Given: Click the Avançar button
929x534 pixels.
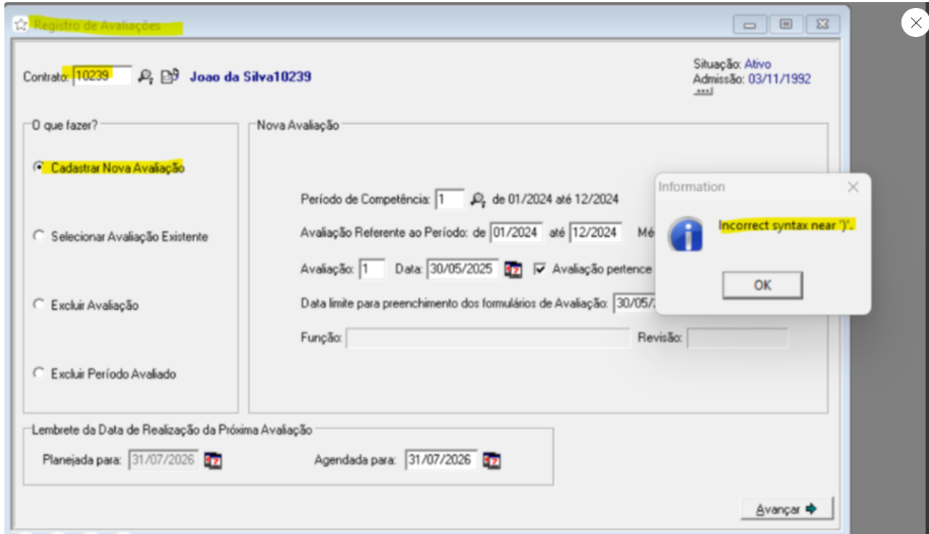Looking at the screenshot, I should pyautogui.click(x=787, y=509).
